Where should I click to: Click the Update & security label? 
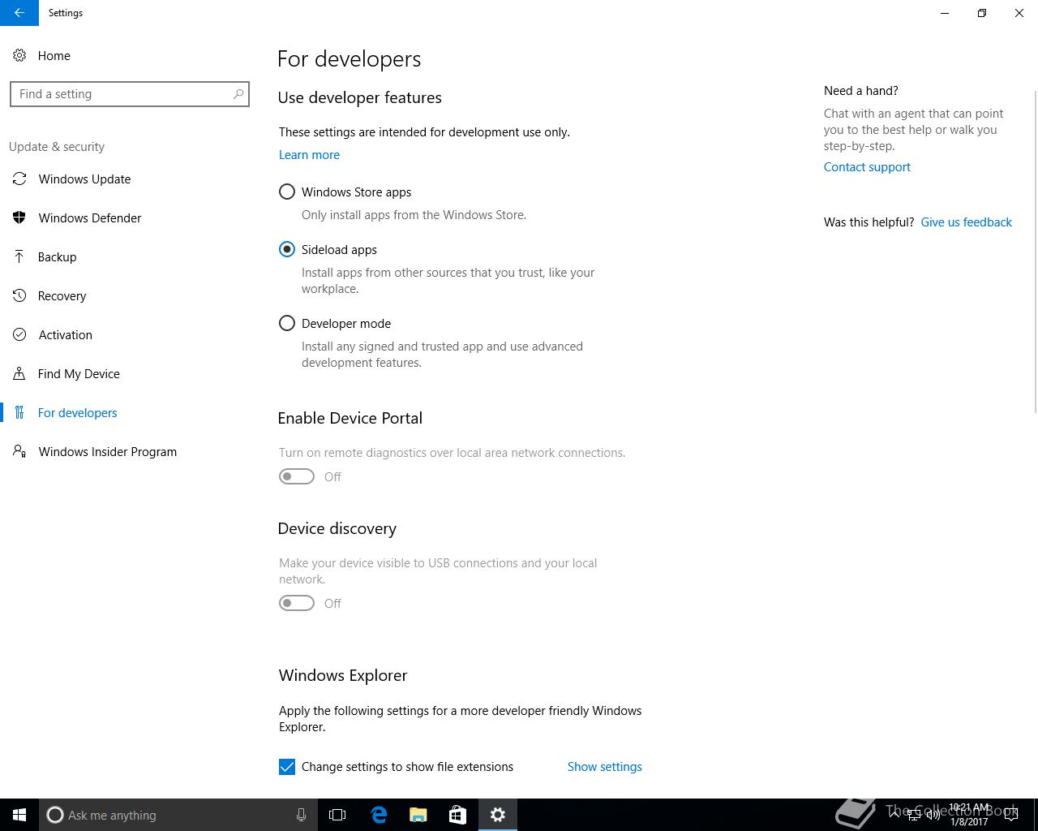coord(57,147)
